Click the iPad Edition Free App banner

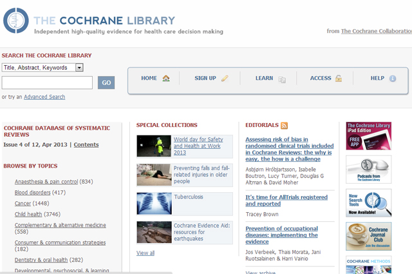(369, 136)
